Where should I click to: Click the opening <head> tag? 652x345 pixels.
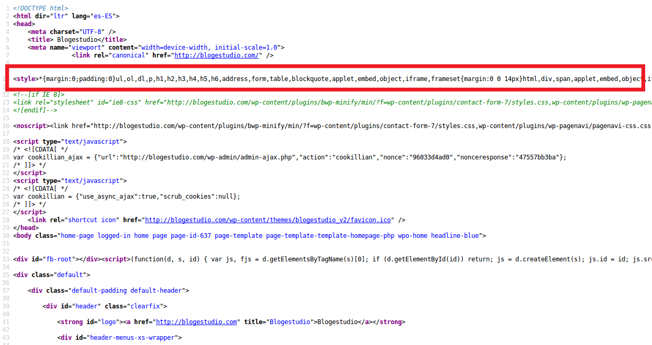(24, 24)
